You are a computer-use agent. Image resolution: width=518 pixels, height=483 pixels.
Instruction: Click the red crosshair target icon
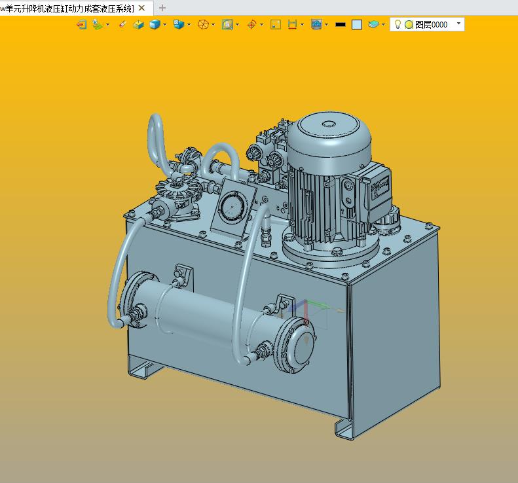pyautogui.click(x=251, y=25)
